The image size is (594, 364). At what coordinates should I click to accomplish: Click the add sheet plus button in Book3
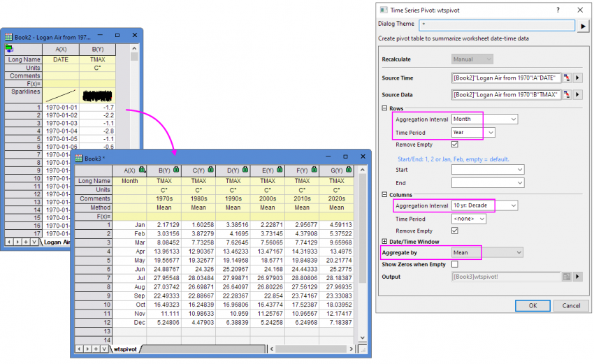(94, 349)
